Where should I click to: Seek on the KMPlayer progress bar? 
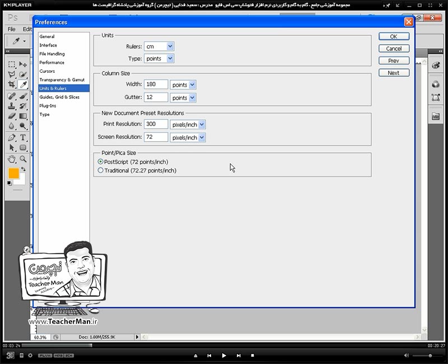[x=223, y=346]
